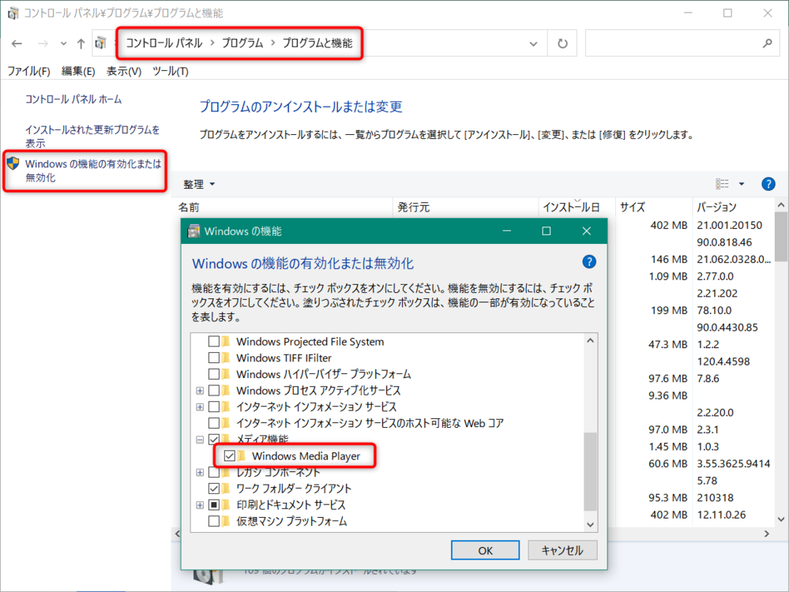Sort by 発行元 column header
This screenshot has height=592, width=789.
click(465, 207)
